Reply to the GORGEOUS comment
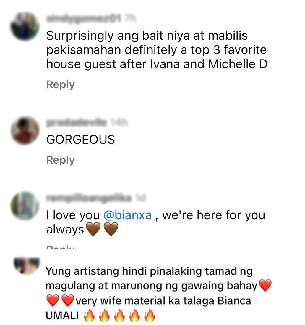The width and height of the screenshot is (305, 325). point(60,160)
